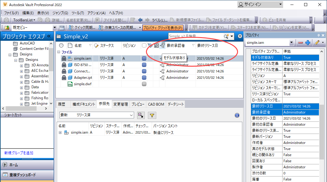Click the ホーム navigation button
This screenshot has width=327, height=182.
[27, 165]
